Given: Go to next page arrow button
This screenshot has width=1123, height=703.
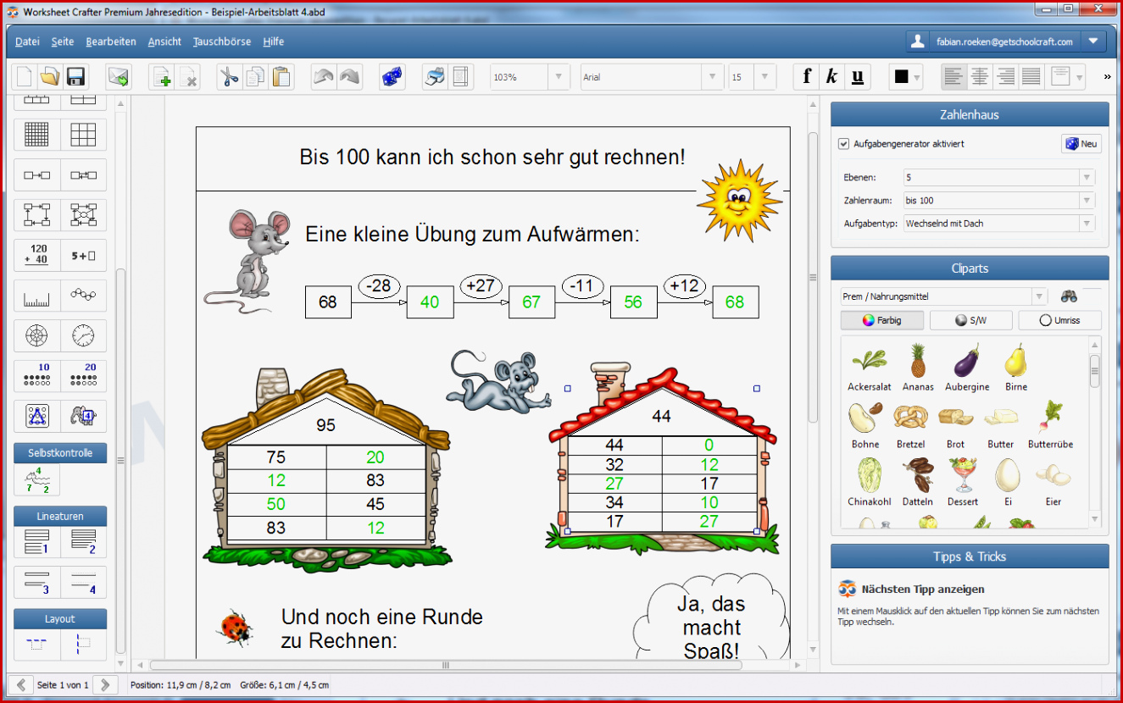Looking at the screenshot, I should pos(105,684).
